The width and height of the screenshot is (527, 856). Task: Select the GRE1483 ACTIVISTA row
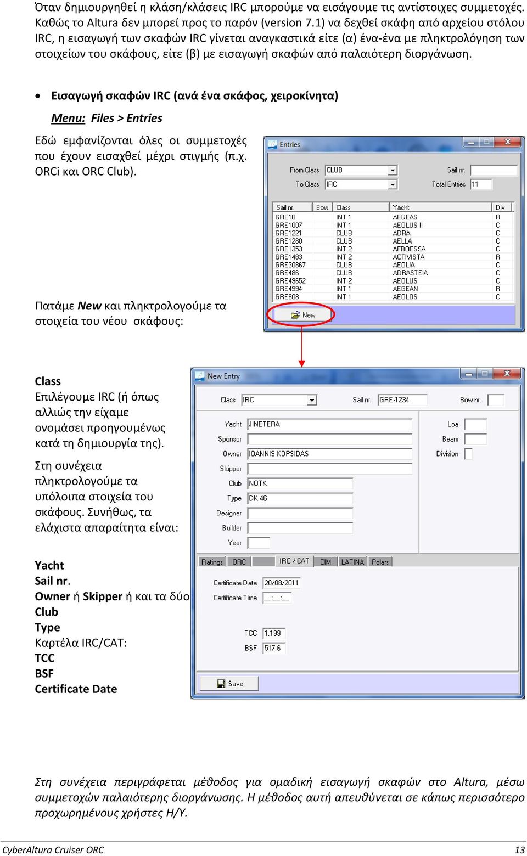pyautogui.click(x=393, y=257)
